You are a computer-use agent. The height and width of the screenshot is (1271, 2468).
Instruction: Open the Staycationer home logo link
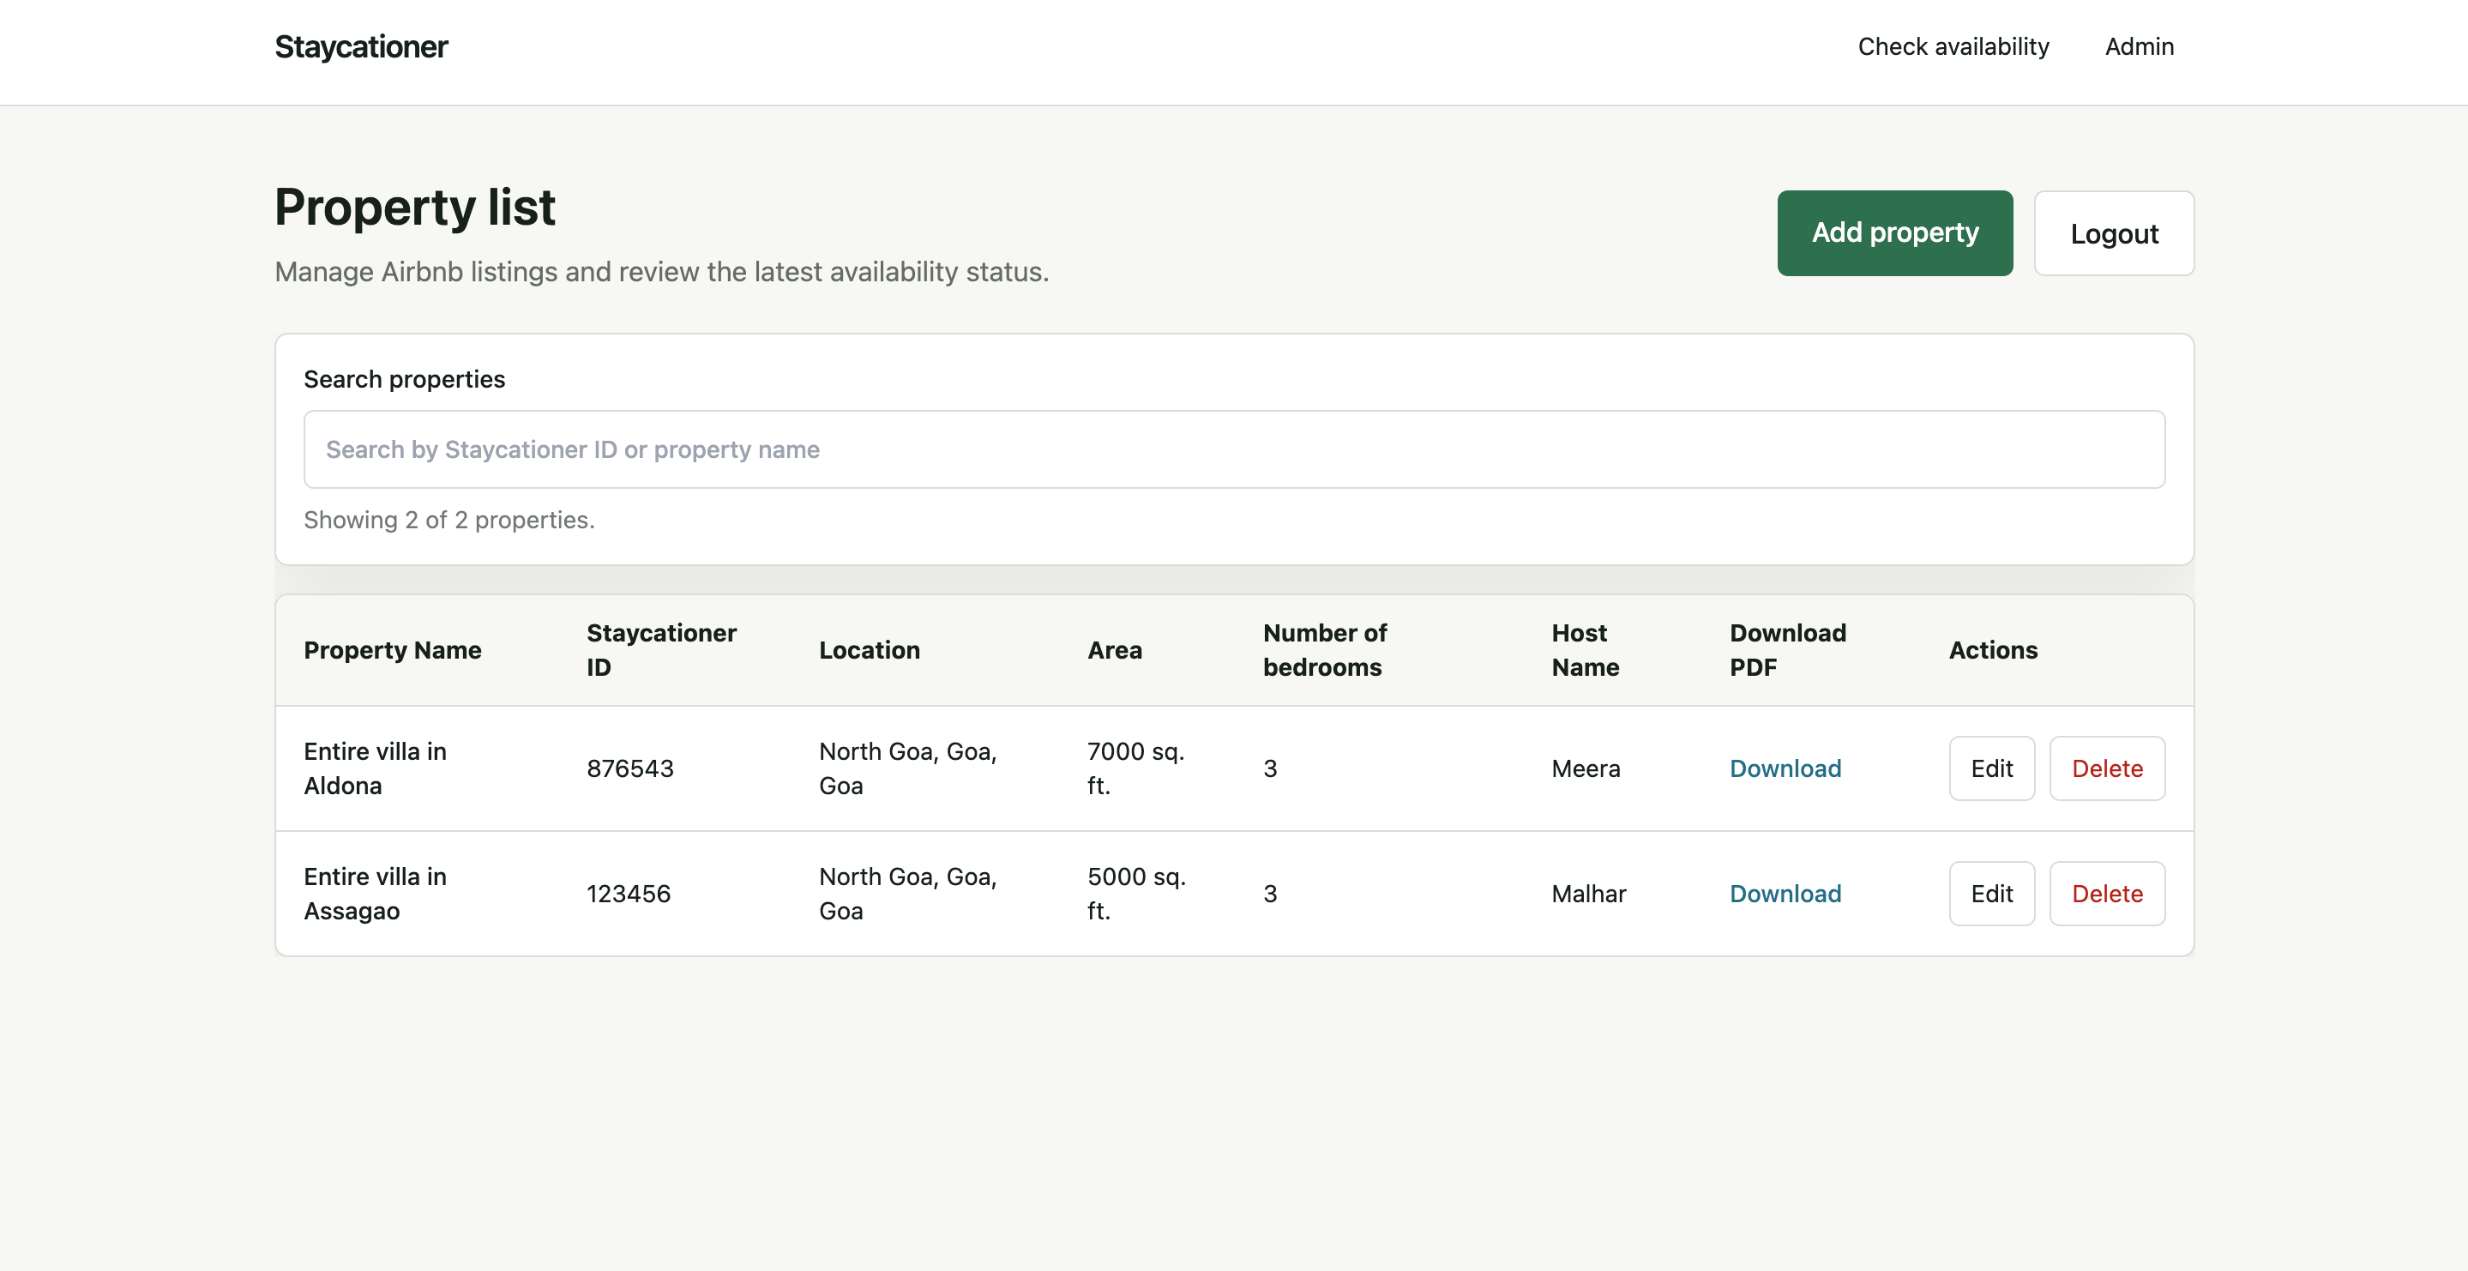361,46
